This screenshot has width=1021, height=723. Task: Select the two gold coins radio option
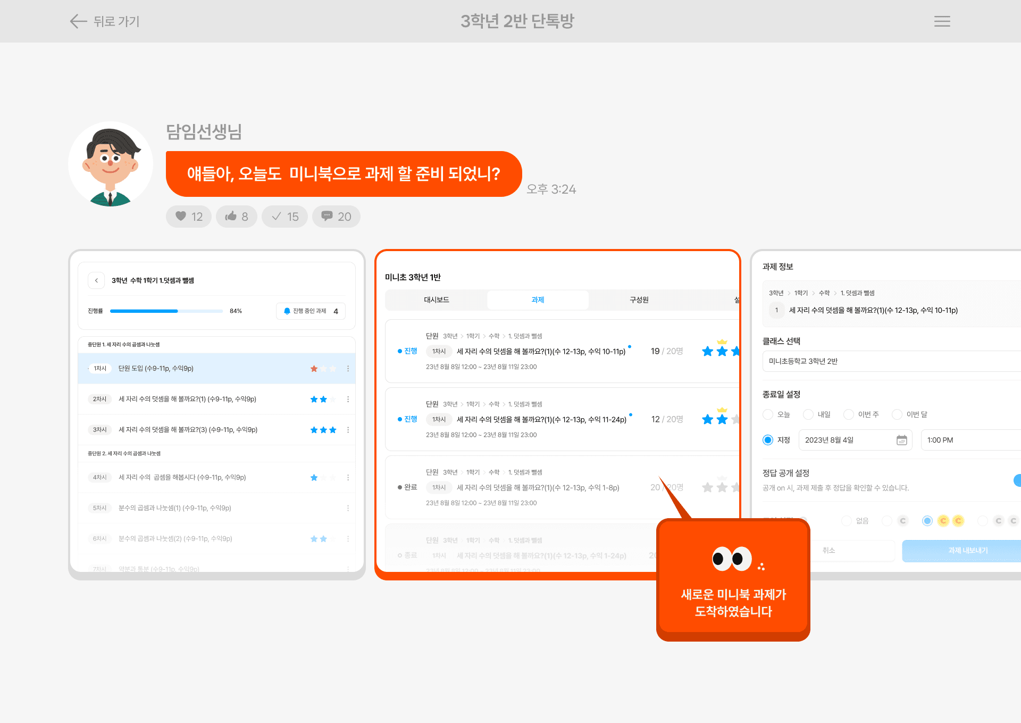(x=927, y=521)
